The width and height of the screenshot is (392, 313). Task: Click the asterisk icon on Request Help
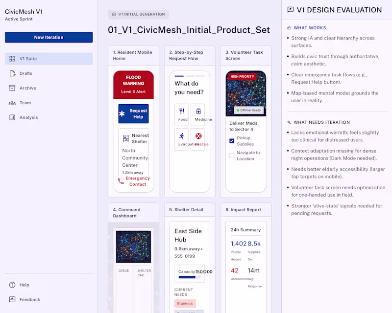tap(122, 114)
